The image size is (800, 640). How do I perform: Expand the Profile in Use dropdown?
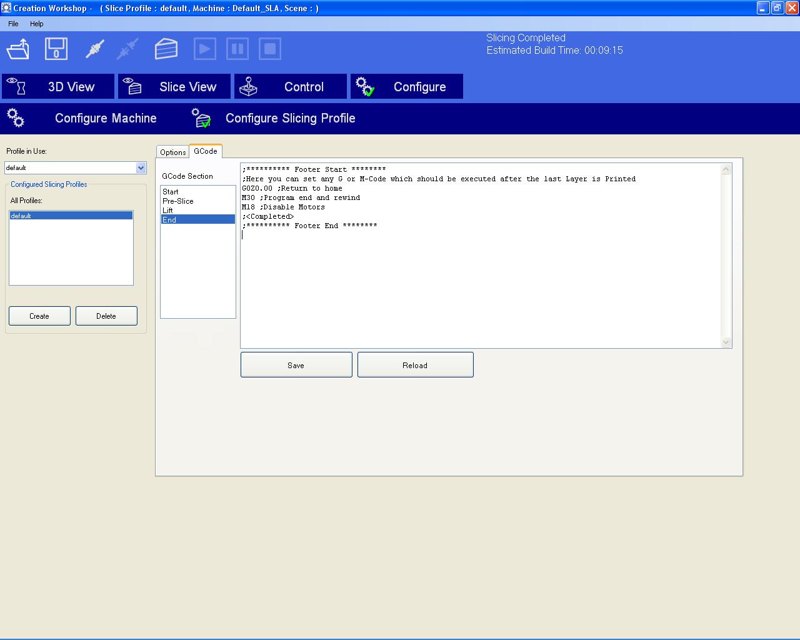tap(141, 167)
